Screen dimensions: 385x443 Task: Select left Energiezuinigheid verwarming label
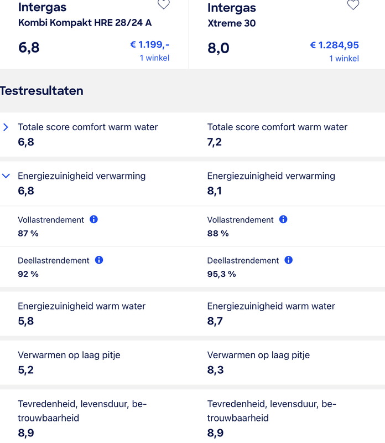[x=81, y=176]
